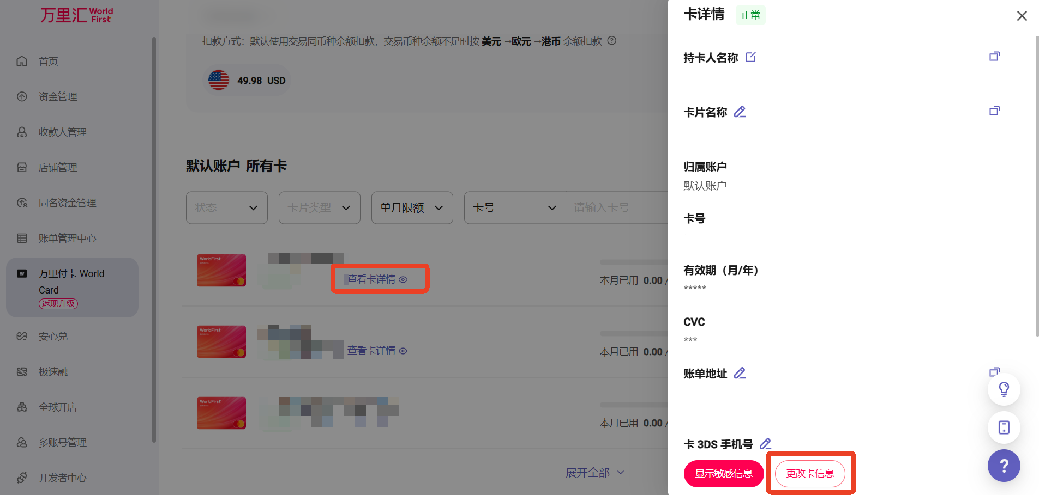Open 资金管理 sidebar icon
This screenshot has width=1039, height=495.
(22, 96)
